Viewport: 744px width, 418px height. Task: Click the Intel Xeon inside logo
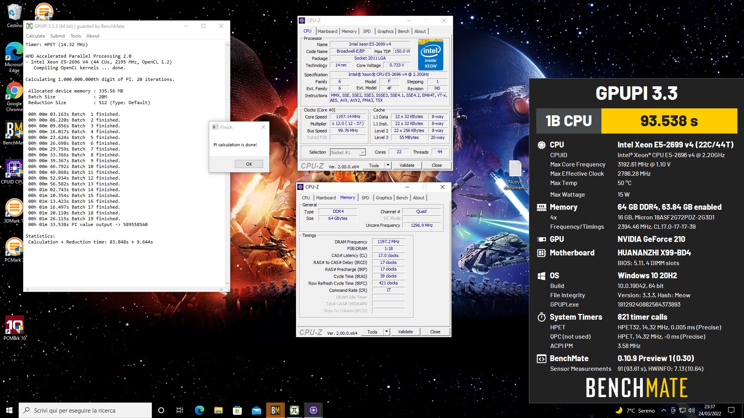pyautogui.click(x=431, y=55)
